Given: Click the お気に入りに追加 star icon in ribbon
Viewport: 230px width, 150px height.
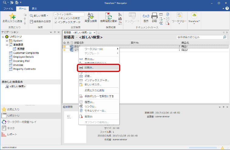Looking at the screenshot, I should [12, 16].
